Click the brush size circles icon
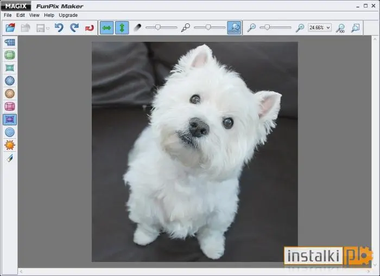Screen dimensions: 380x276 (186, 28)
